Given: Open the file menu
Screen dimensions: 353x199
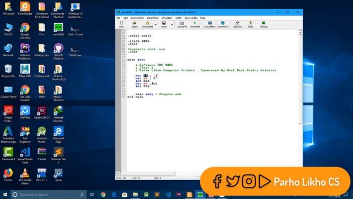Looking at the screenshot, I should coord(119,18).
